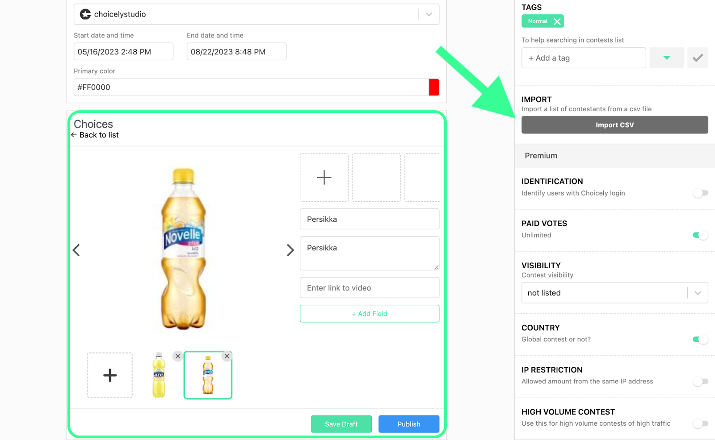This screenshot has width=715, height=440.
Task: Show next choice with right arrow
Action: (290, 250)
